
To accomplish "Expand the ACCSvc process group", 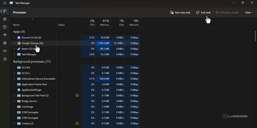I will pos(14,73).
